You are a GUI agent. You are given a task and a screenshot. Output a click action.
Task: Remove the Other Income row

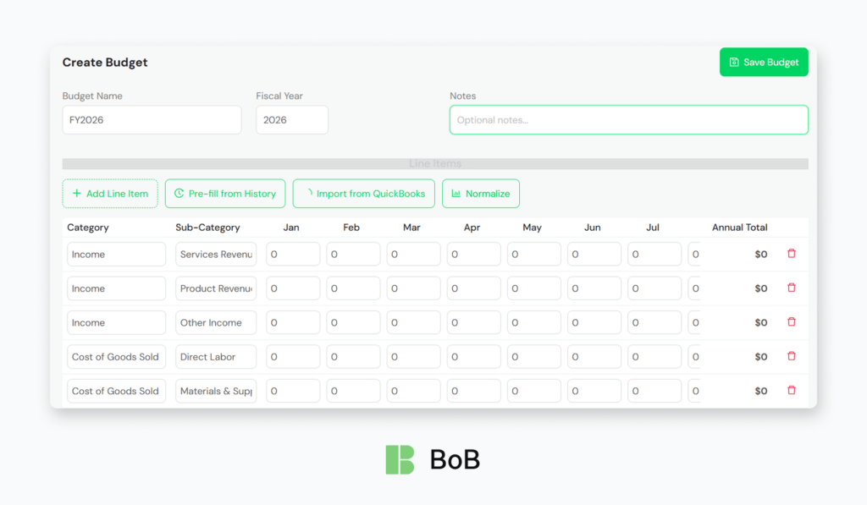pyautogui.click(x=791, y=322)
